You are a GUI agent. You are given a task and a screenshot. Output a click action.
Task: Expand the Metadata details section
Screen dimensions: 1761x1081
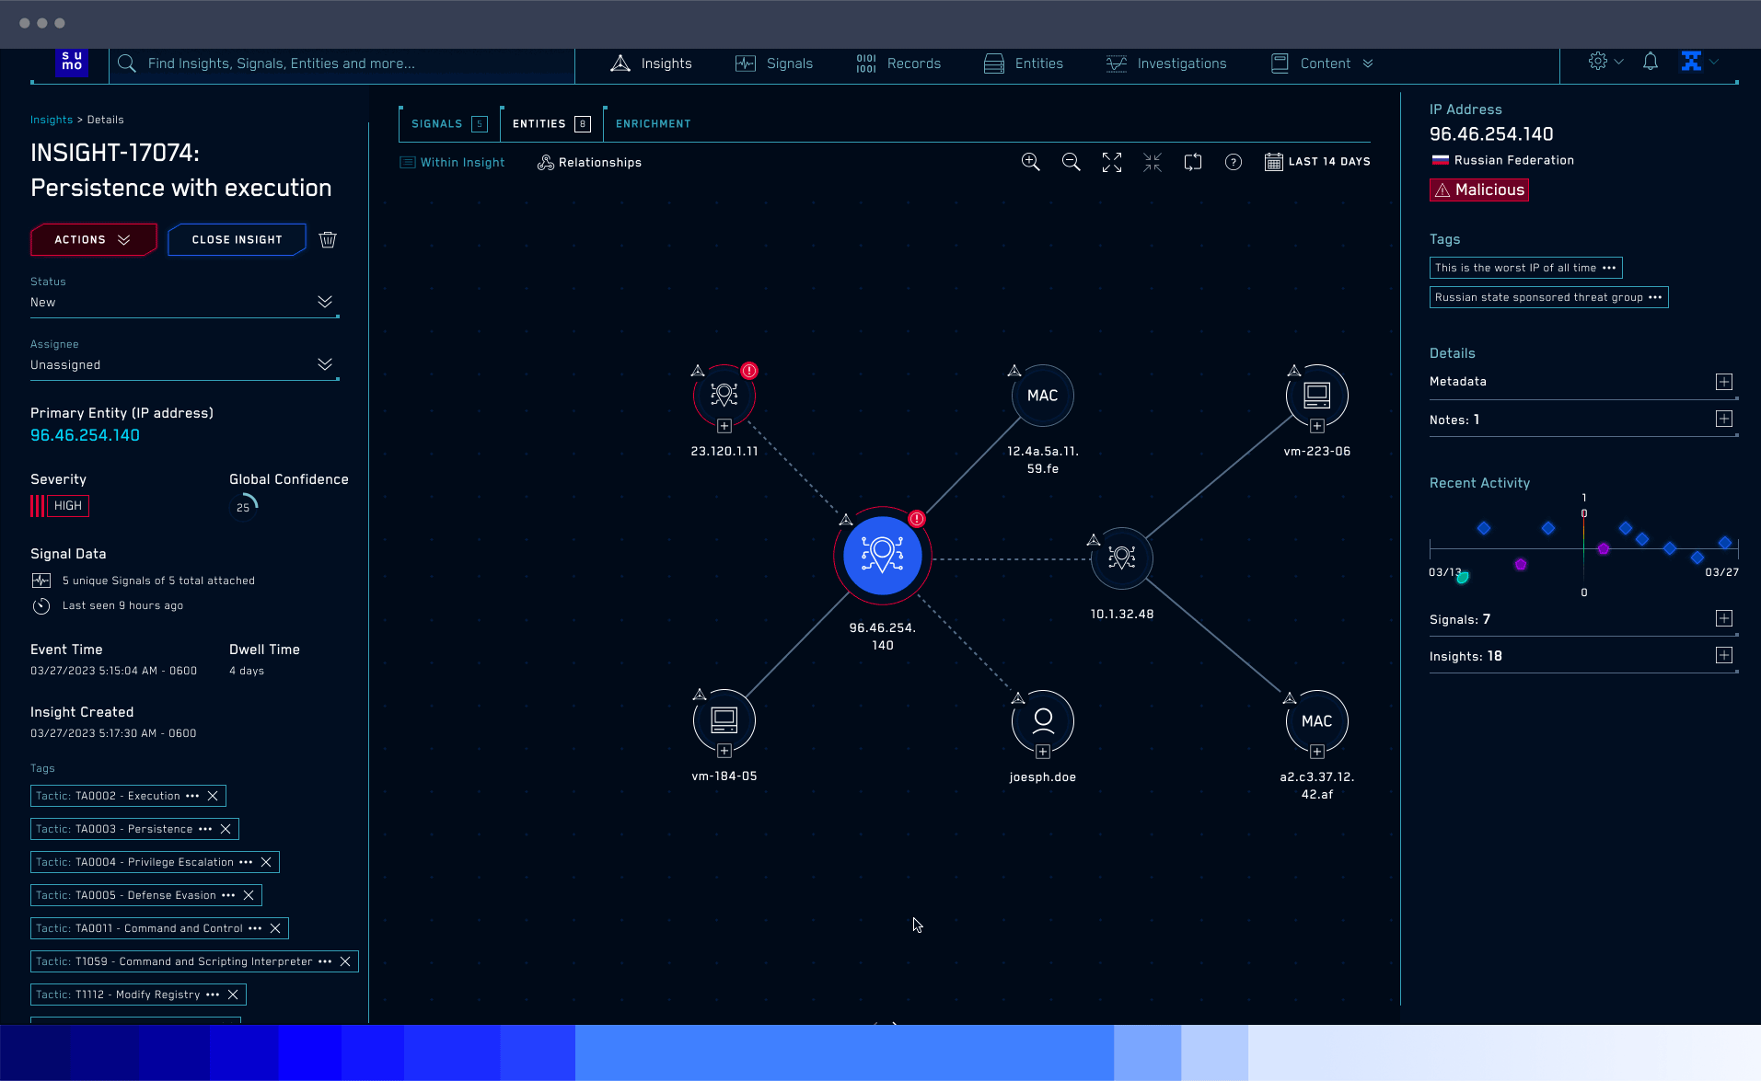tap(1723, 382)
